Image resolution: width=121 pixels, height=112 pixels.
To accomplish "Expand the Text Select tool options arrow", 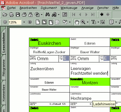I will (x=98, y=22).
